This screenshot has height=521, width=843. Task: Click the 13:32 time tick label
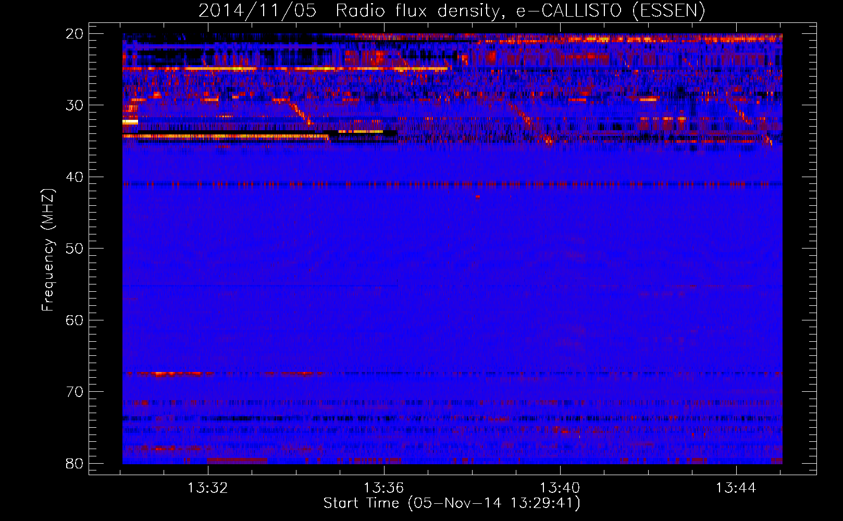pyautogui.click(x=208, y=488)
